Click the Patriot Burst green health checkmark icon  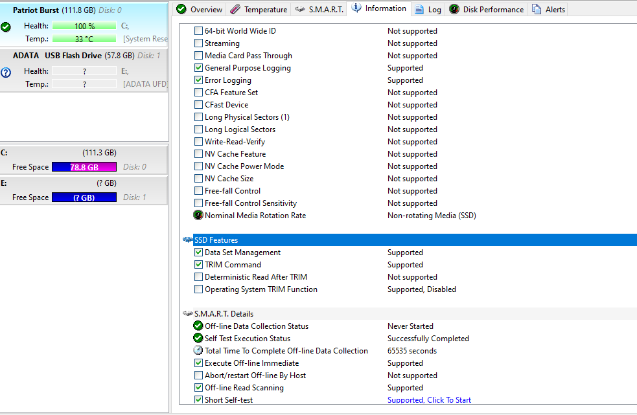point(6,27)
